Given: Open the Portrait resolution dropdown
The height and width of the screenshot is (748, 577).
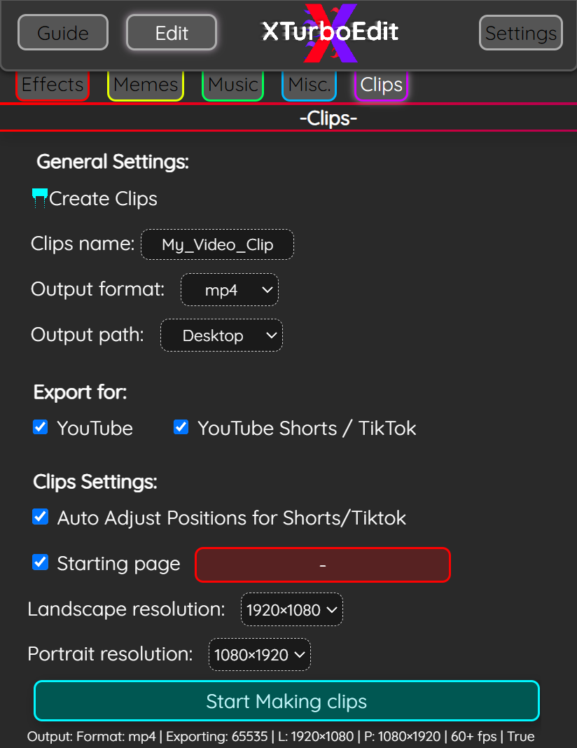Looking at the screenshot, I should pyautogui.click(x=259, y=654).
